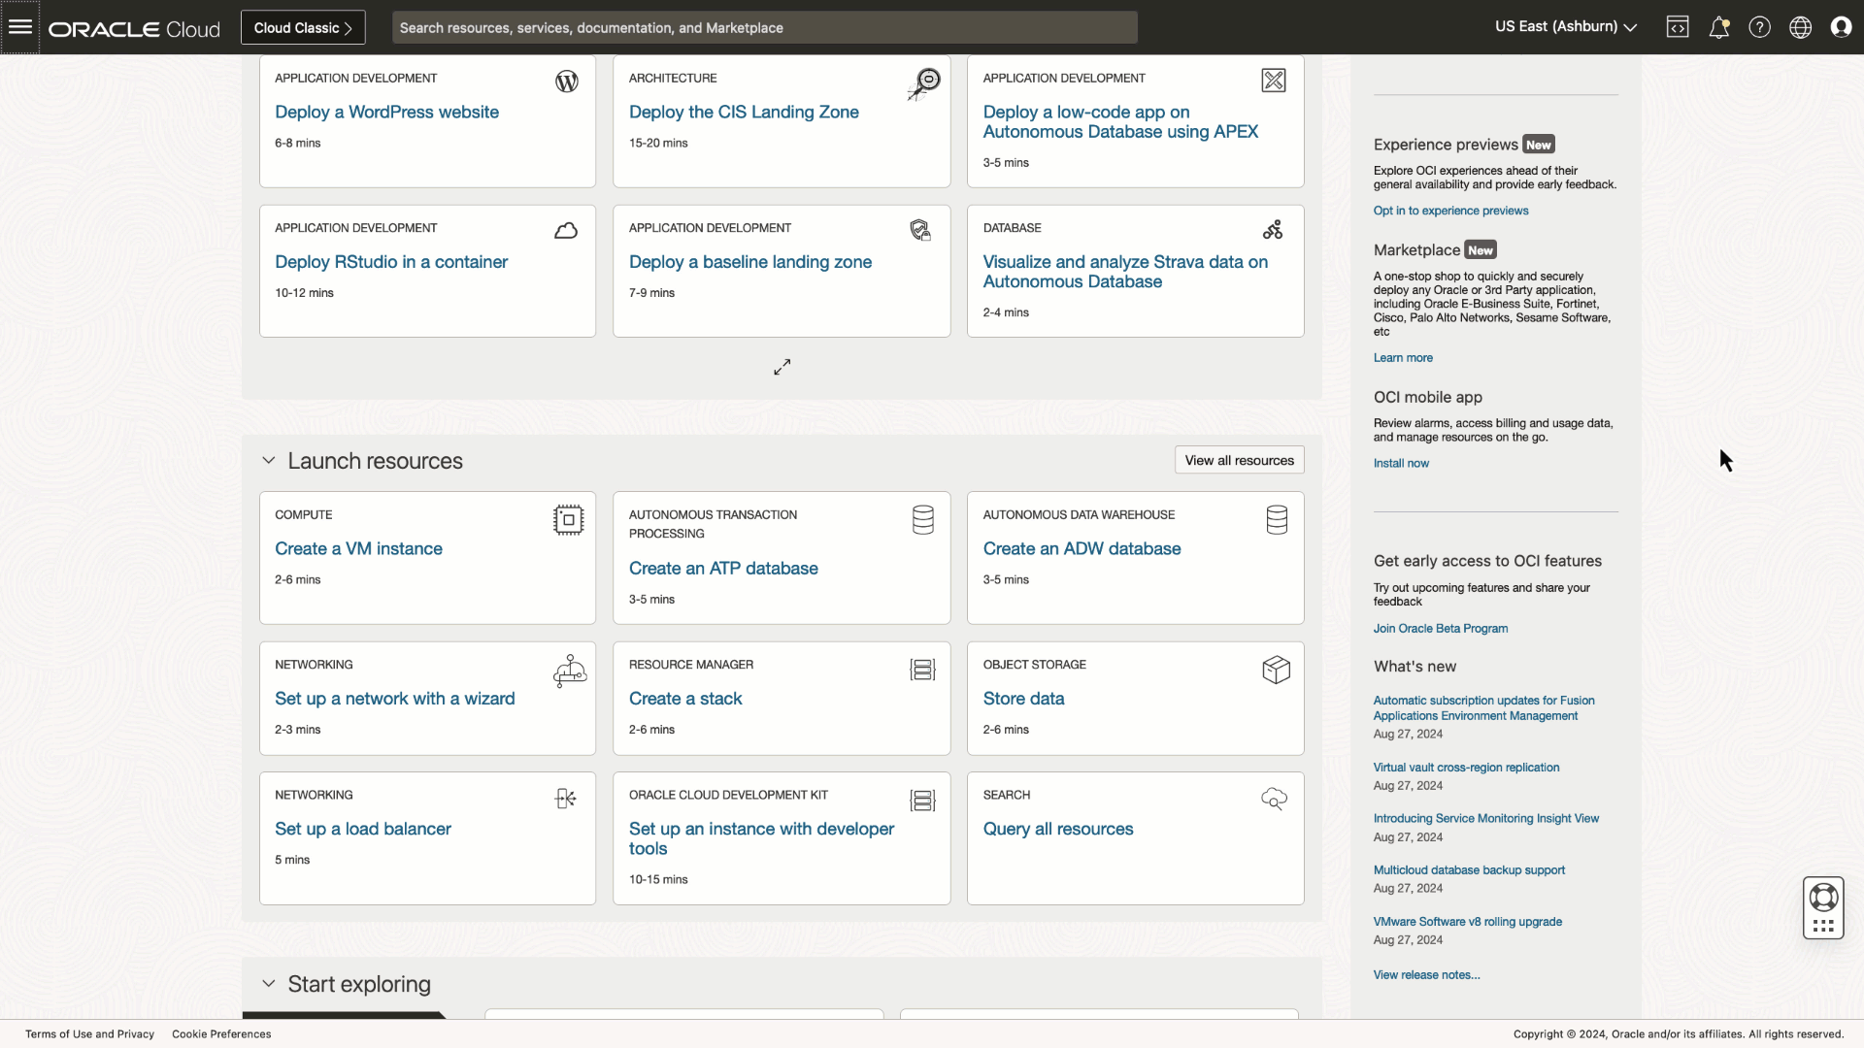The width and height of the screenshot is (1864, 1048).
Task: Open the notifications bell icon
Action: click(x=1719, y=26)
